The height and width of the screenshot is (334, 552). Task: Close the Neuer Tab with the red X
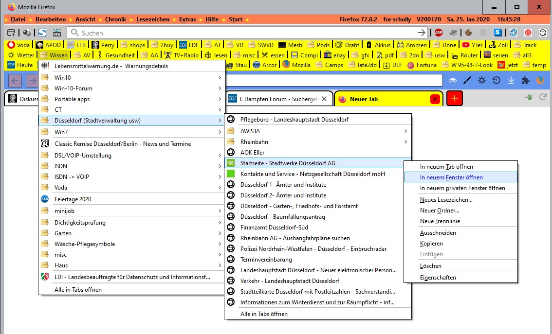(x=435, y=99)
